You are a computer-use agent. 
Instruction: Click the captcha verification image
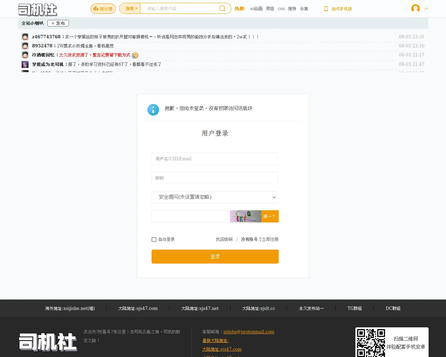[246, 216]
